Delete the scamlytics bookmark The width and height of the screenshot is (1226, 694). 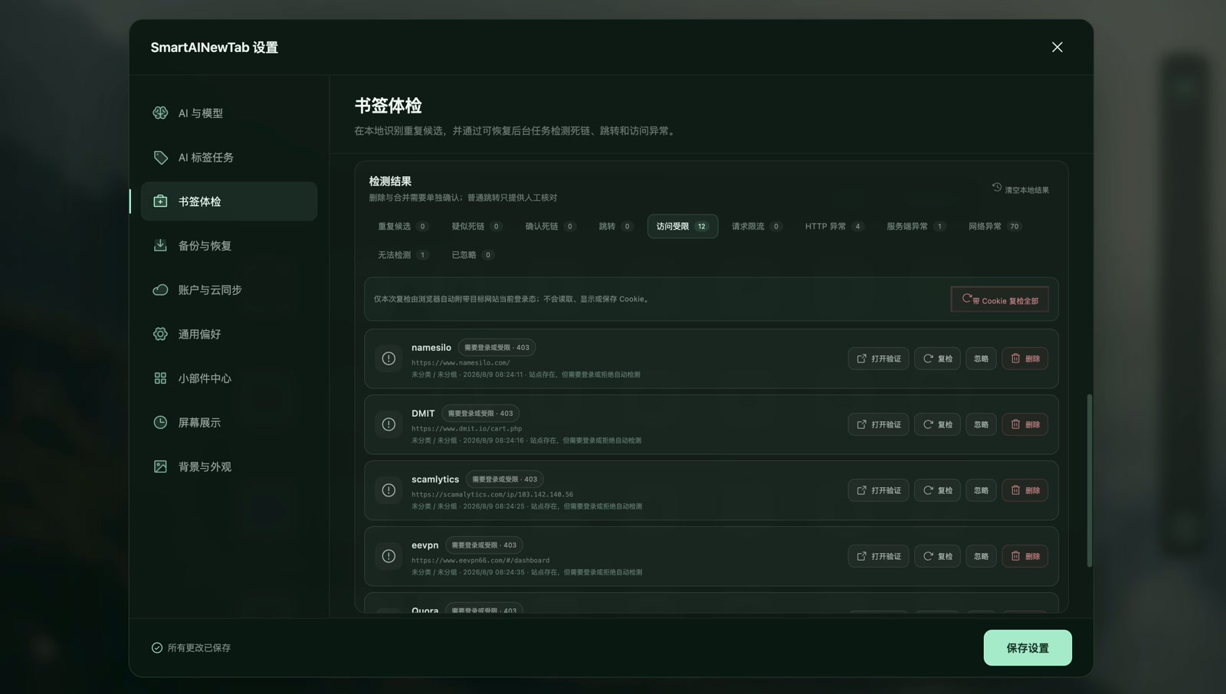point(1024,490)
